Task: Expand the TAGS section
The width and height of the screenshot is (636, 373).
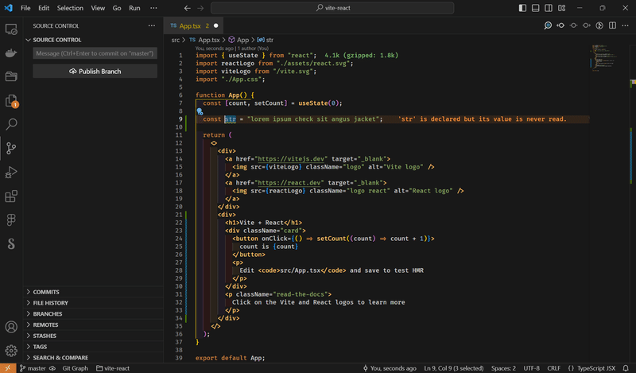Action: 94,347
